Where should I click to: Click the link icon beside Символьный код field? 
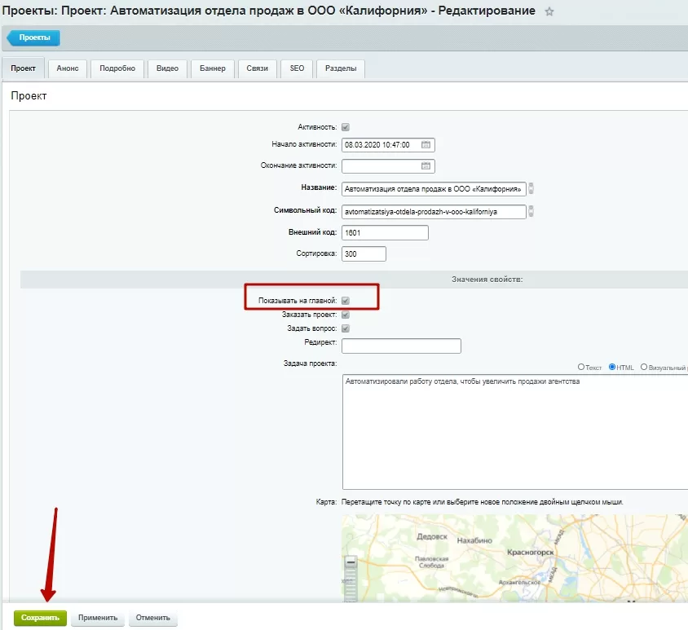click(531, 211)
